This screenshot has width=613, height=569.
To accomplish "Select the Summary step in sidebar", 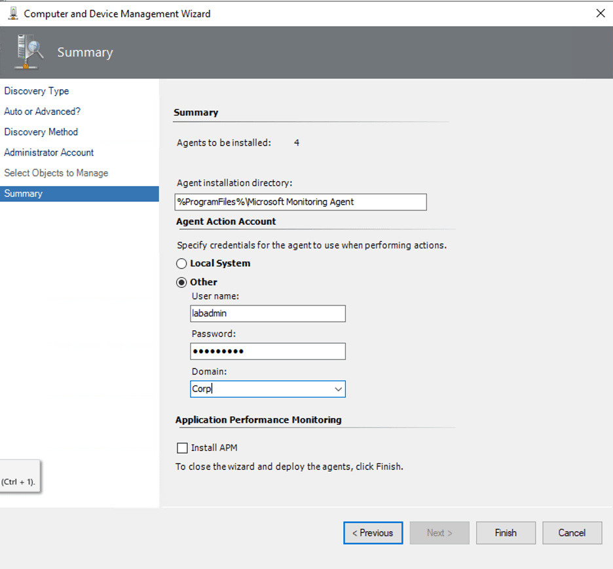I will click(x=24, y=193).
